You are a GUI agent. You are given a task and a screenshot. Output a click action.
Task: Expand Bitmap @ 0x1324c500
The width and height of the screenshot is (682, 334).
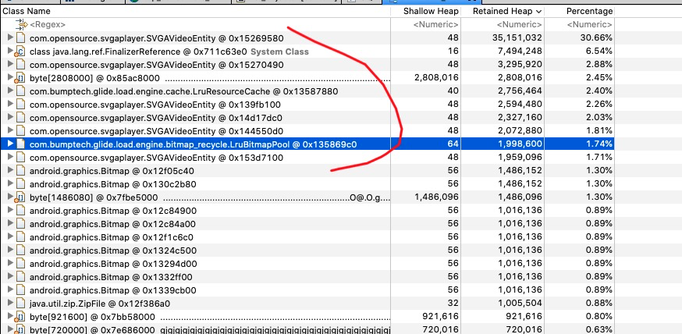click(x=11, y=250)
